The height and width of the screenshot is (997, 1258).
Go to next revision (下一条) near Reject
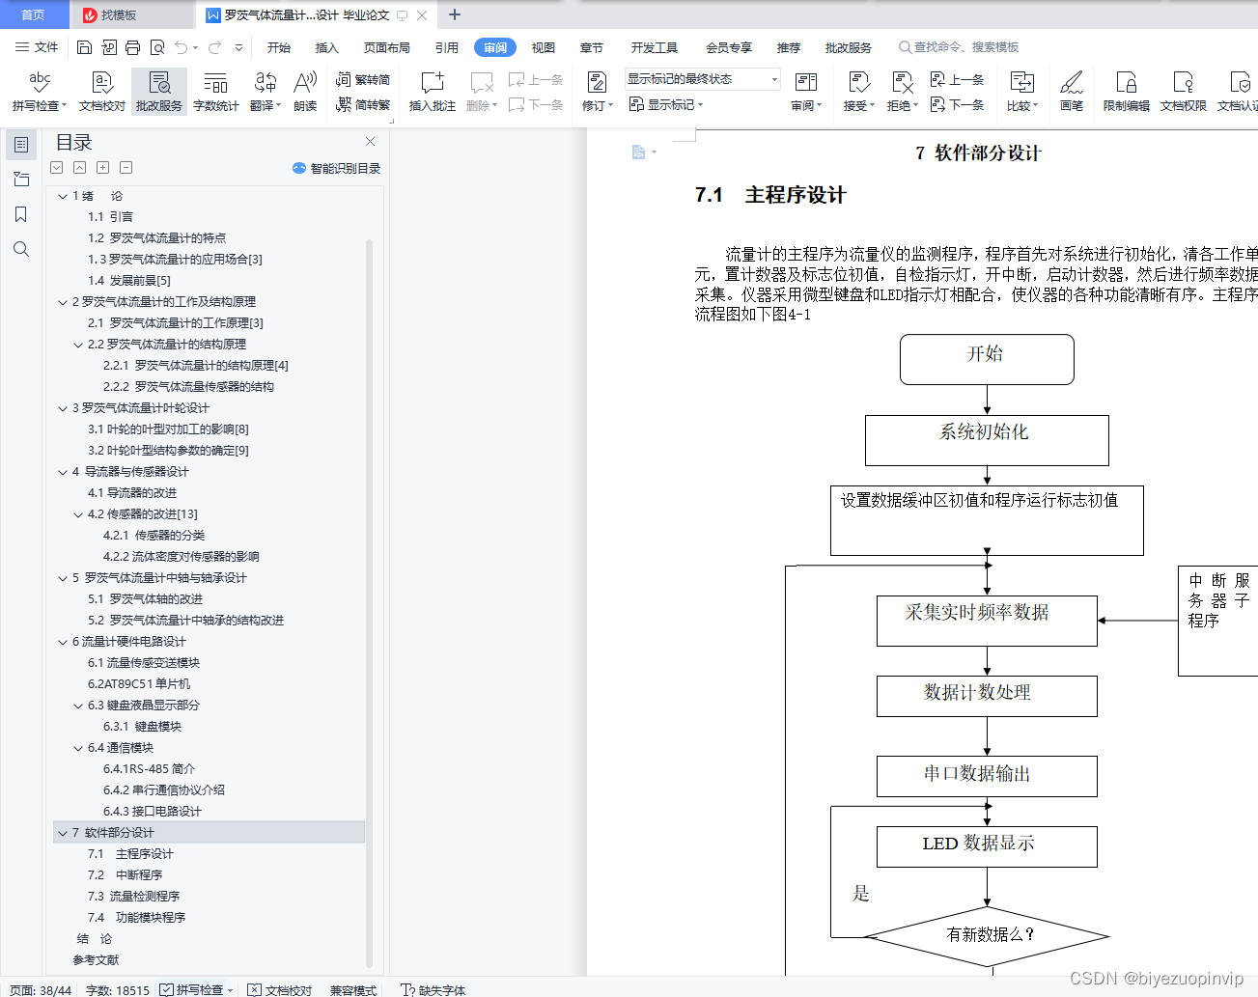(958, 104)
